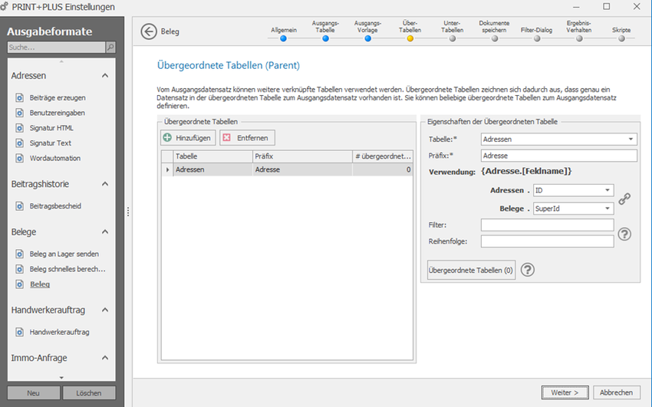
Task: Click the Löschen button in the sidebar
Action: coord(88,393)
